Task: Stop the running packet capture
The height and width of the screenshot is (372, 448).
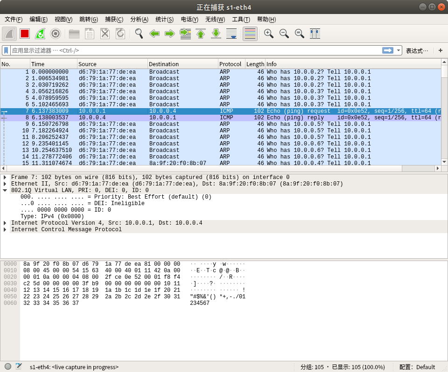Action: pyautogui.click(x=25, y=34)
